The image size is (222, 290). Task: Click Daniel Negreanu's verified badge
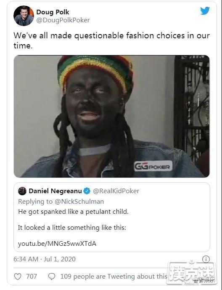point(87,191)
